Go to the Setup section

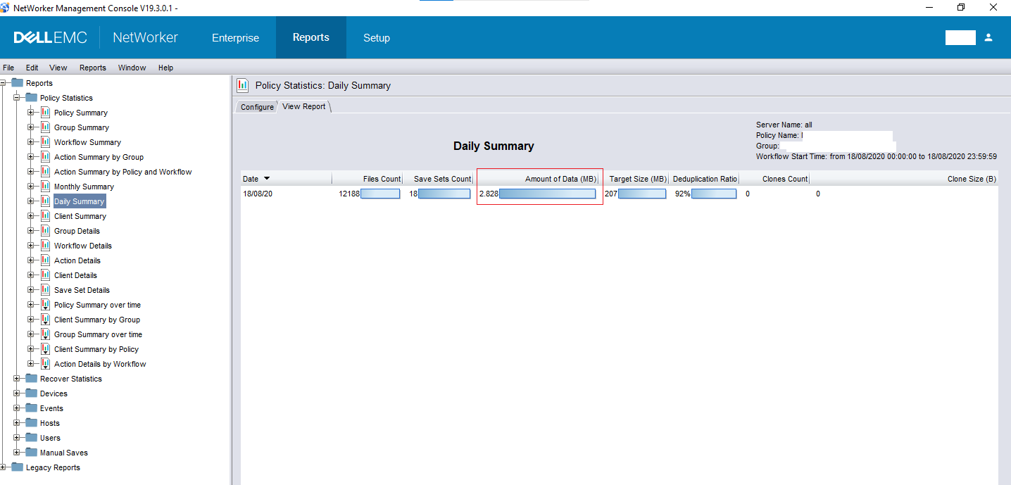click(376, 38)
